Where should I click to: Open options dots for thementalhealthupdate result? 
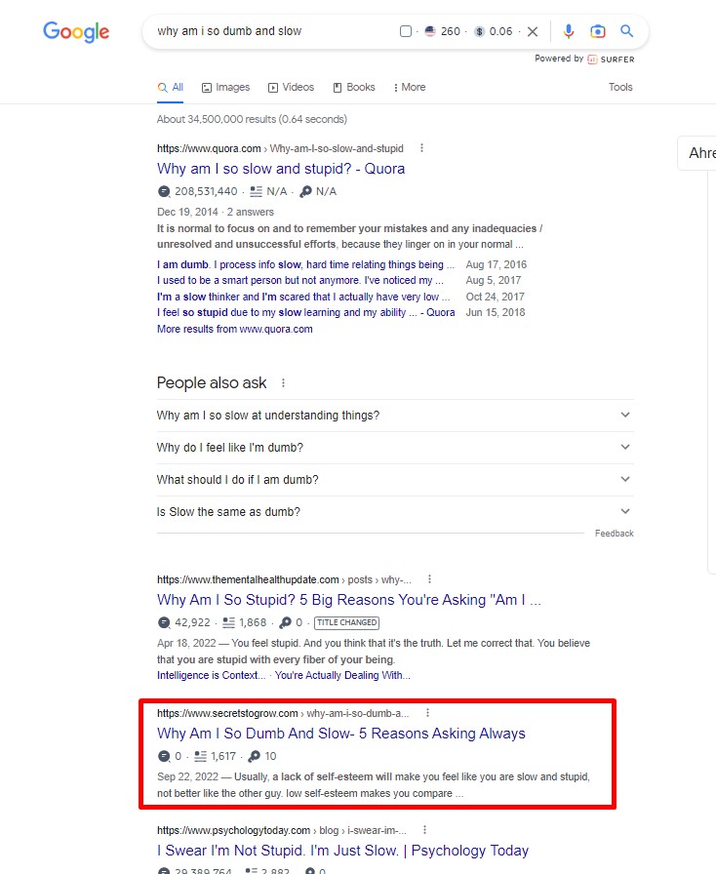(429, 579)
